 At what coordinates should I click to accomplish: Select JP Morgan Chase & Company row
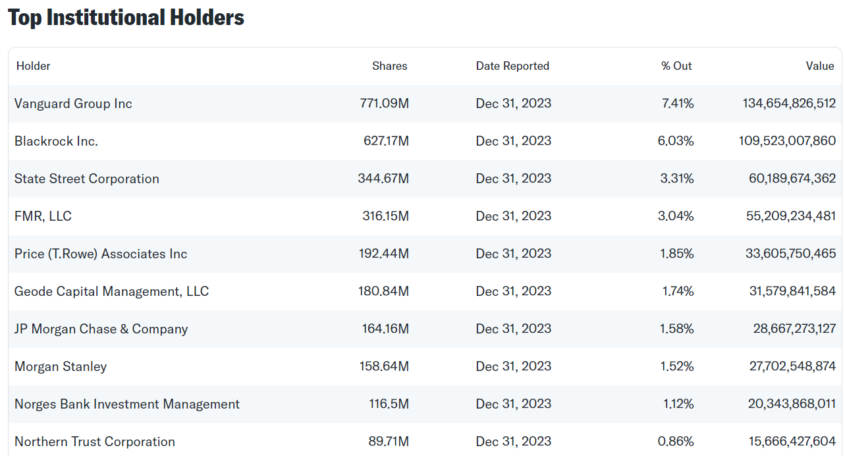pos(425,329)
